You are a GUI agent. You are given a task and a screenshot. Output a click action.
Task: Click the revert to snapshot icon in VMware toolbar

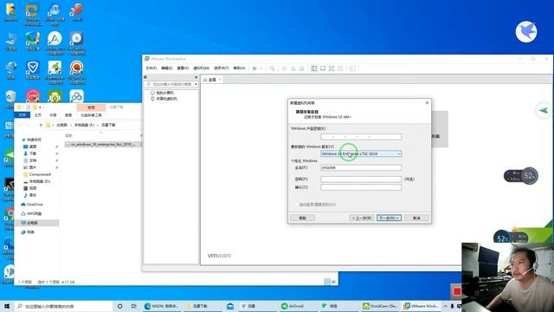coord(293,68)
